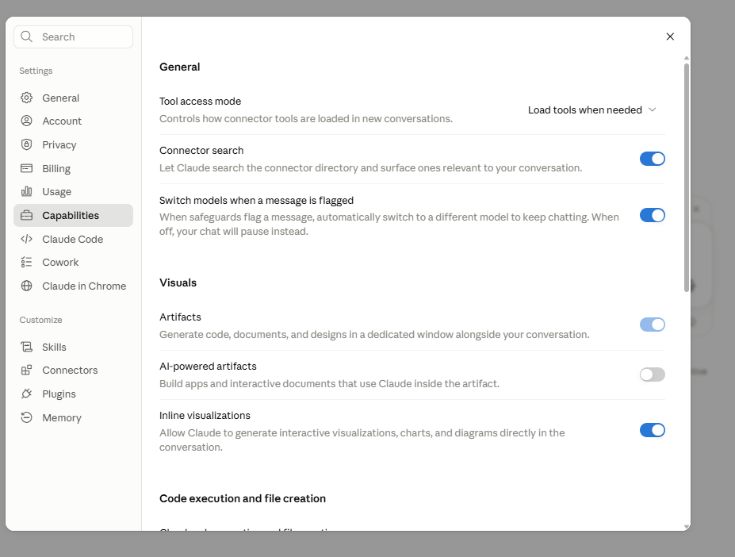735x557 pixels.
Task: Open Usage via bar chart icon
Action: pos(27,191)
